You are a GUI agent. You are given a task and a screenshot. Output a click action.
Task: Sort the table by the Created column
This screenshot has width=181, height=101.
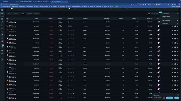[85, 18]
